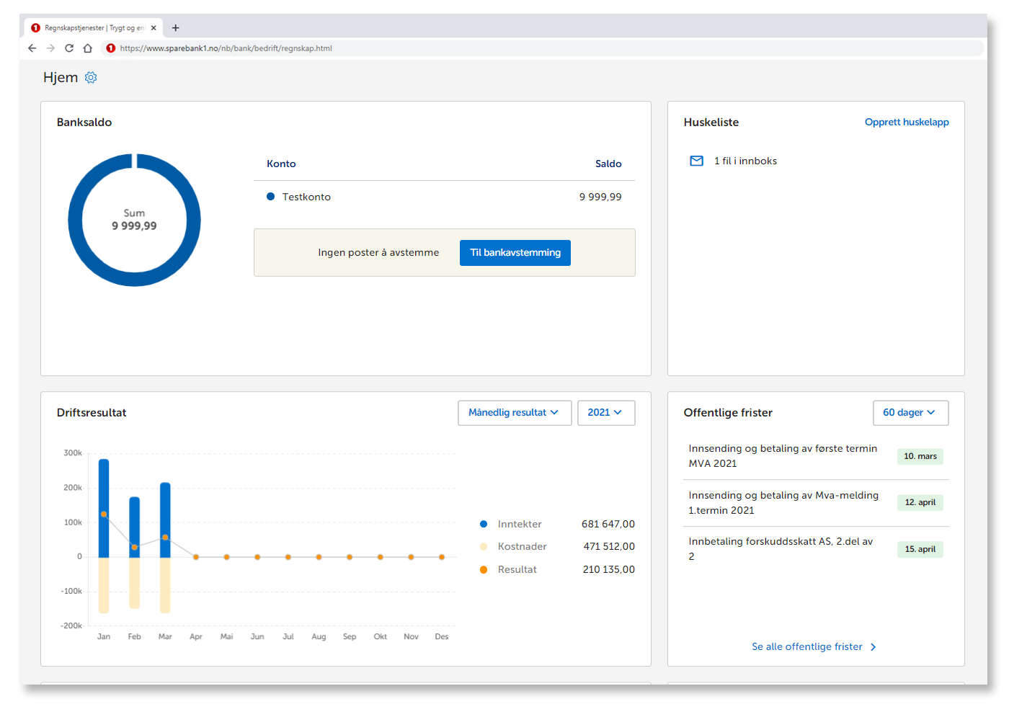Click the Opprett huskelapp link
1009x704 pixels.
point(906,122)
